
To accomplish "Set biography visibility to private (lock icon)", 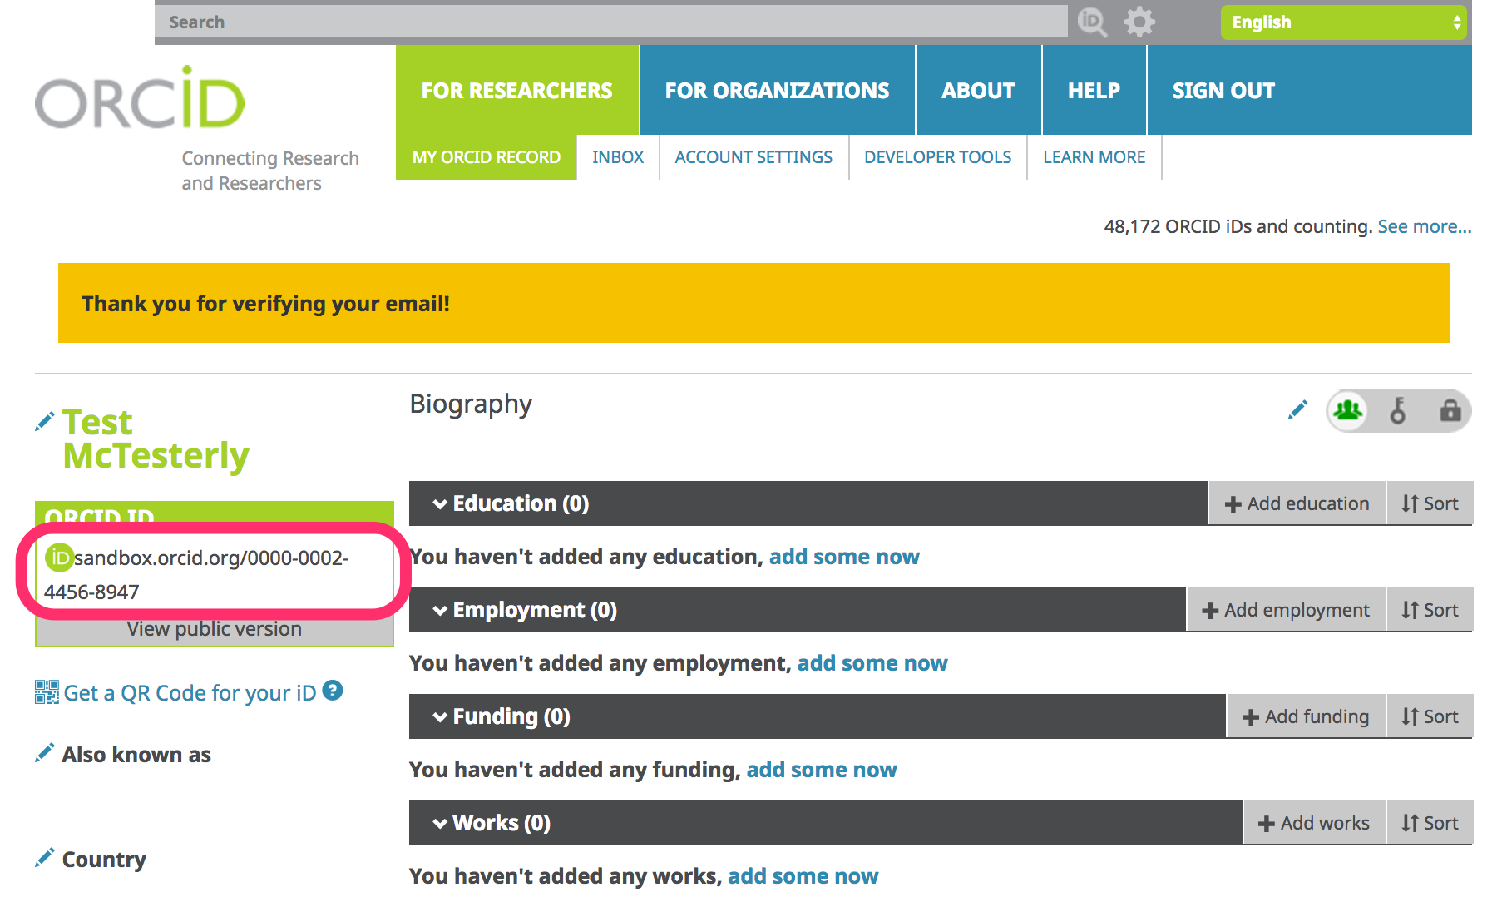I will click(1450, 410).
